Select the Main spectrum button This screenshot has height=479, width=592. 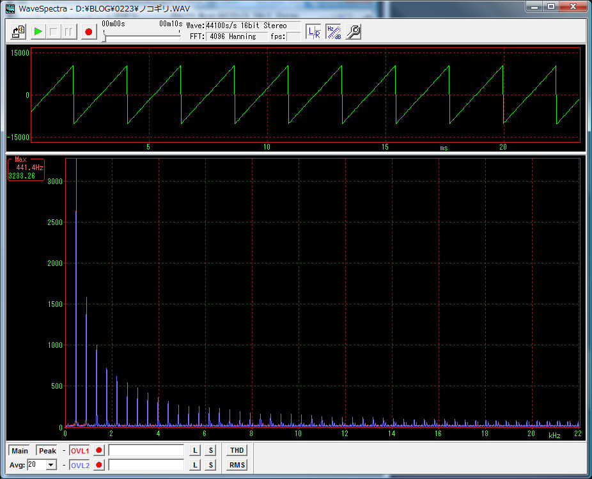point(20,451)
